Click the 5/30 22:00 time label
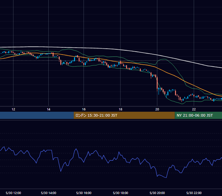222x196 pixels. (x=194, y=193)
